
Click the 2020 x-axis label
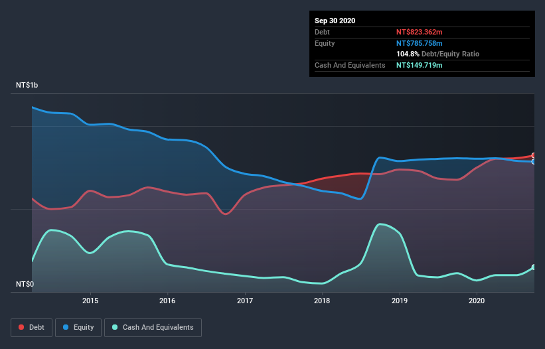477,301
